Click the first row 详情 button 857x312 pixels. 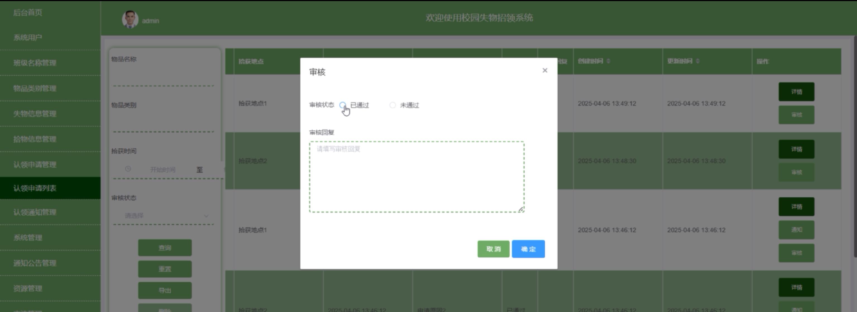pos(796,92)
